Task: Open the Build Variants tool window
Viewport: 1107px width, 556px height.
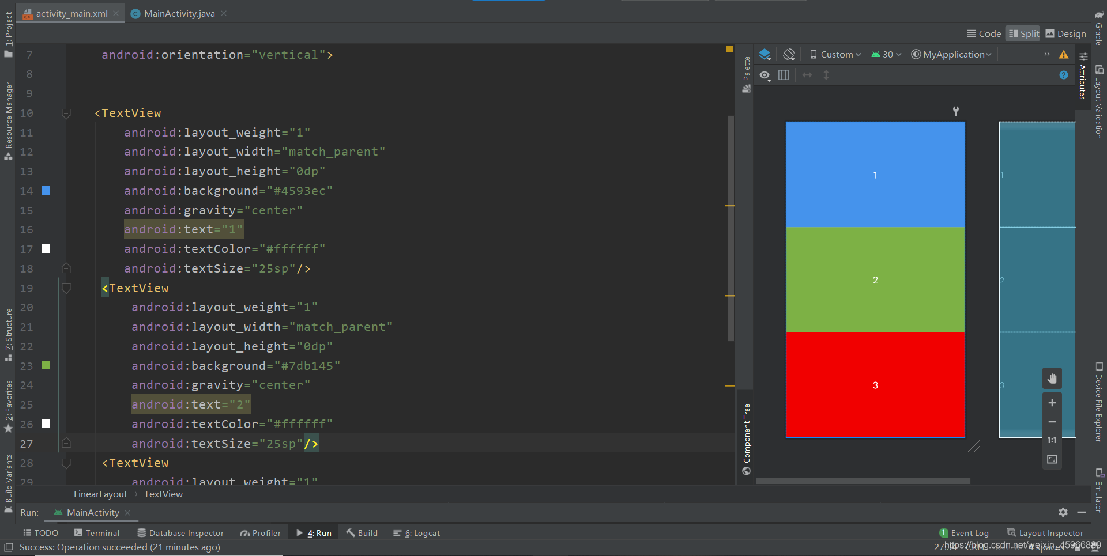Action: pyautogui.click(x=8, y=483)
